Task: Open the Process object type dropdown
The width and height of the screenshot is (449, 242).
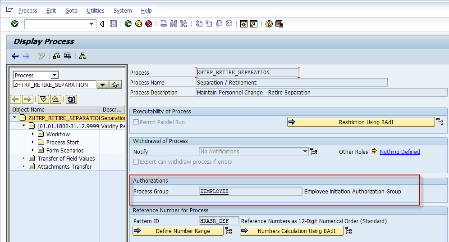Action: pos(55,75)
